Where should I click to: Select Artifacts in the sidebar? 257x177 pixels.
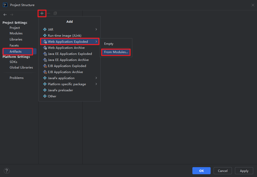point(19,52)
